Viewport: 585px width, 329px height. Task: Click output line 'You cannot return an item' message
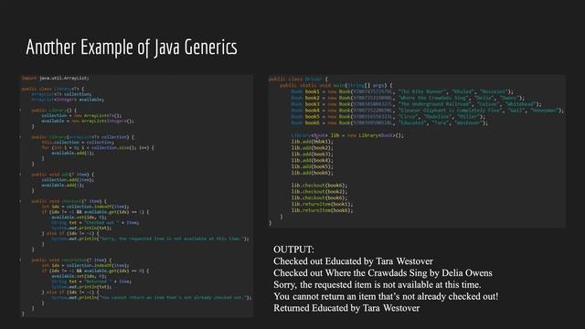386,296
